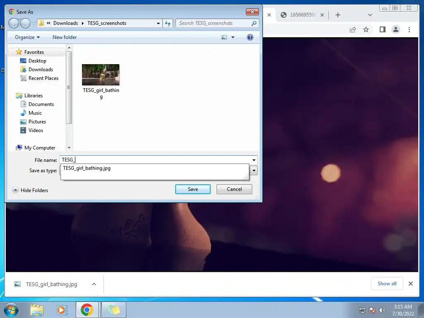Click the File name input field

156,160
